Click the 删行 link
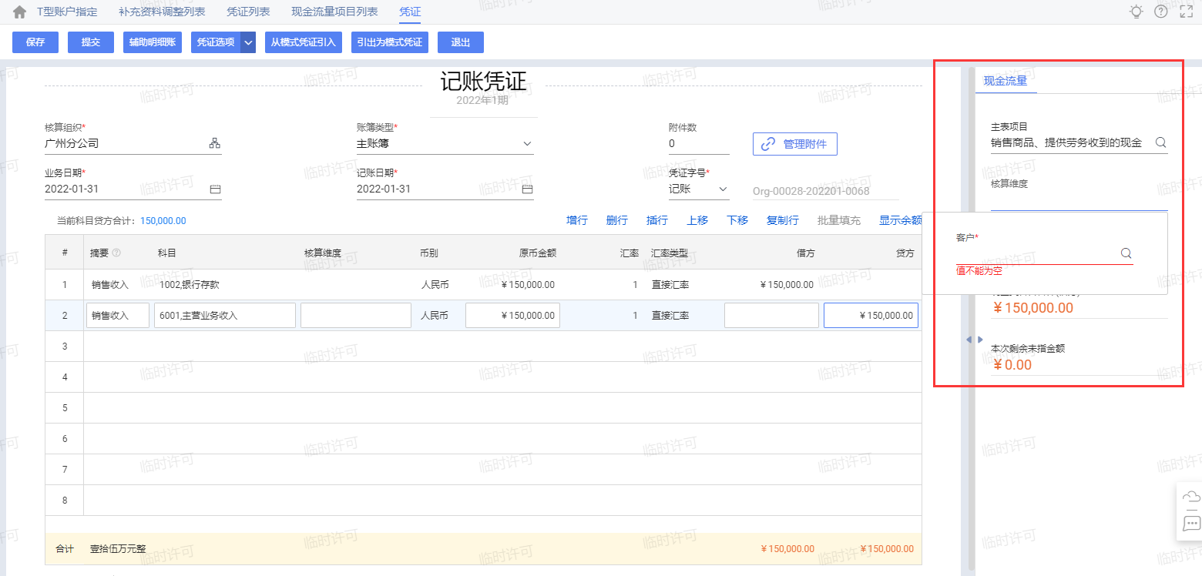1202x576 pixels. [x=617, y=220]
